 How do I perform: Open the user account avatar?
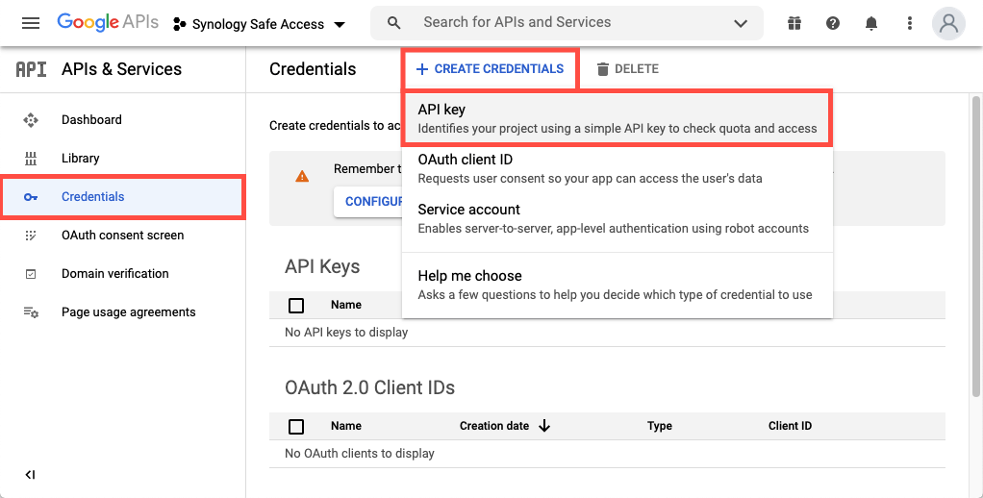tap(948, 24)
